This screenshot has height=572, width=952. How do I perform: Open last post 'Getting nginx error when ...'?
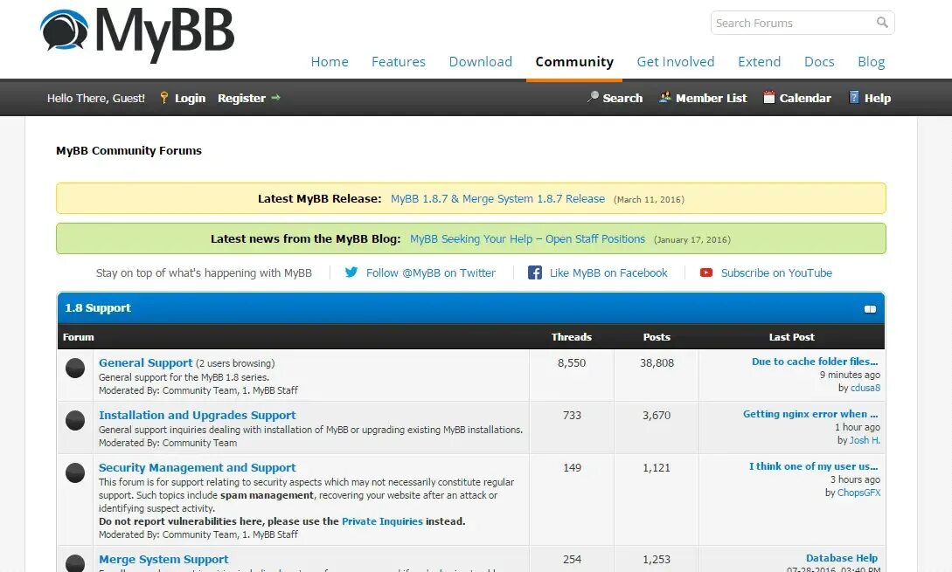tap(810, 414)
